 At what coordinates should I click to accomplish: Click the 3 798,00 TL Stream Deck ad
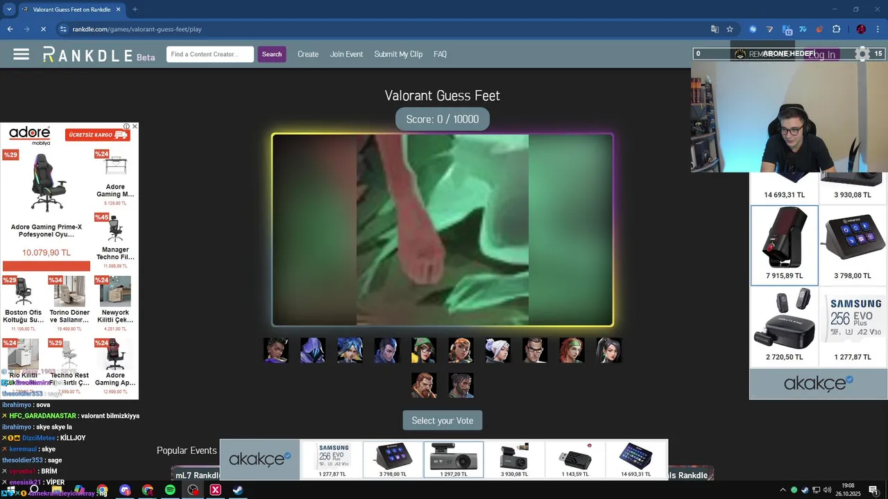click(852, 245)
